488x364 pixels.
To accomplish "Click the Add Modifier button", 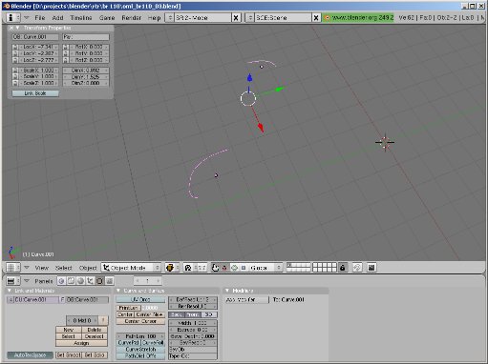I will (x=246, y=299).
